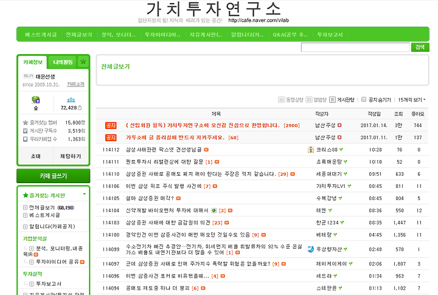Click the members icon above 72,428
Viewport: 438px width, 295px height.
[x=71, y=100]
